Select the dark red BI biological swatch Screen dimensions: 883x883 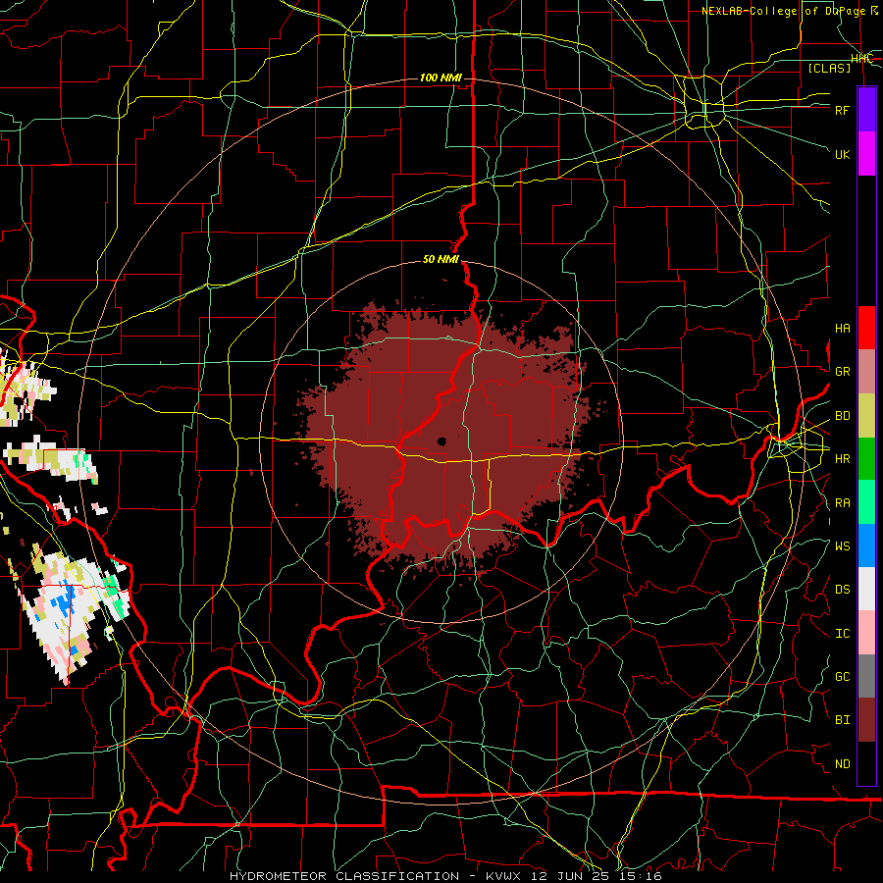coord(866,720)
